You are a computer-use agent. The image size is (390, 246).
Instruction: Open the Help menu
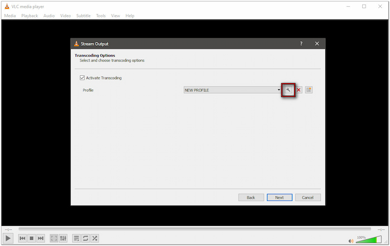point(130,16)
